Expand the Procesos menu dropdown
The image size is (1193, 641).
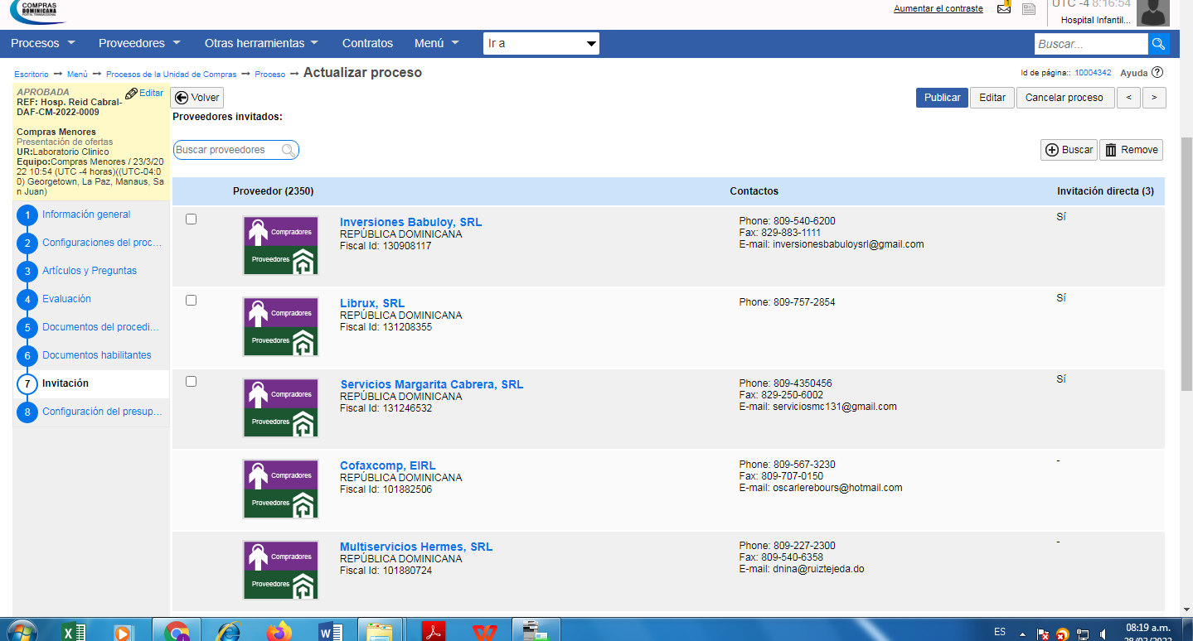point(43,43)
